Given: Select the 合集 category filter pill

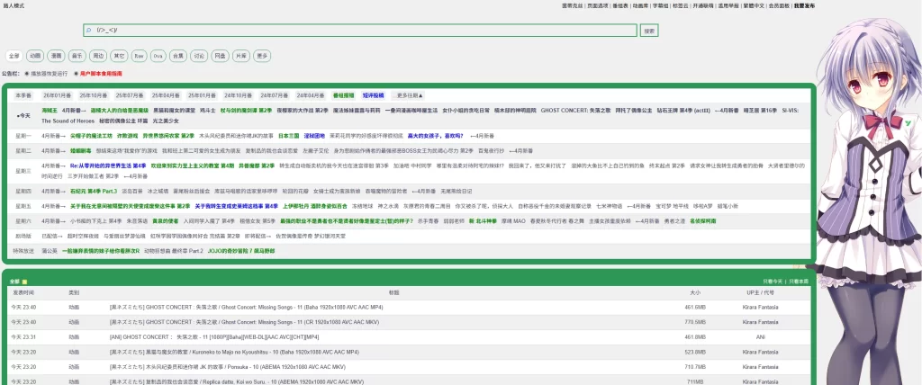Looking at the screenshot, I should (177, 56).
